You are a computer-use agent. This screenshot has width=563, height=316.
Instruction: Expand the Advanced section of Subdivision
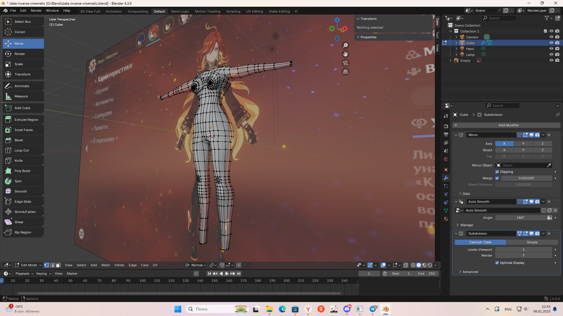point(470,272)
